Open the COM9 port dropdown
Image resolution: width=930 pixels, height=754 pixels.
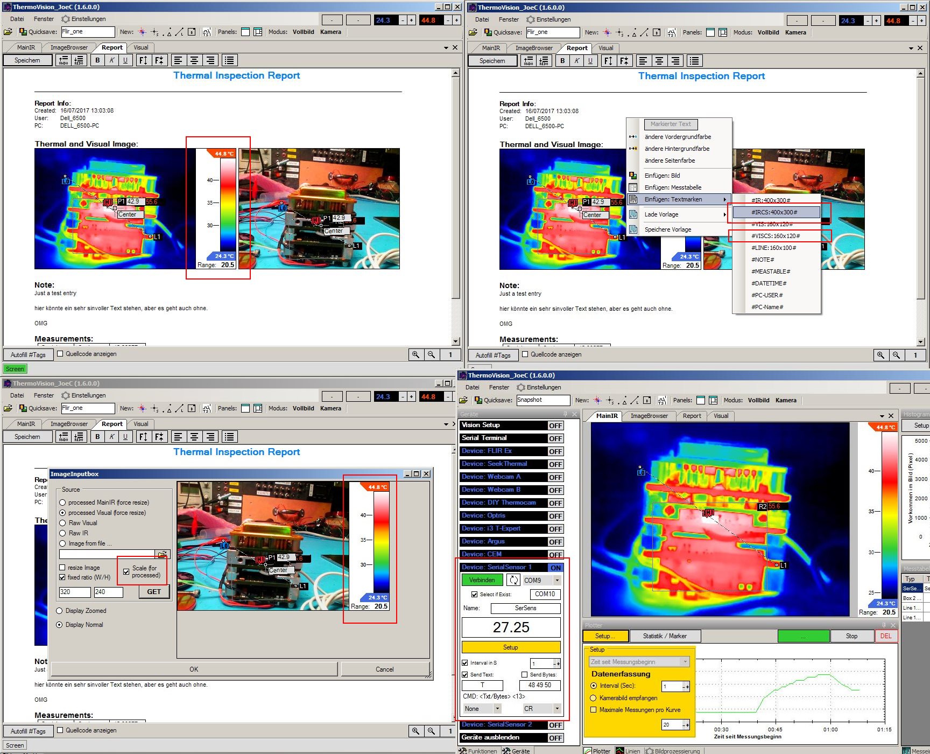[557, 580]
